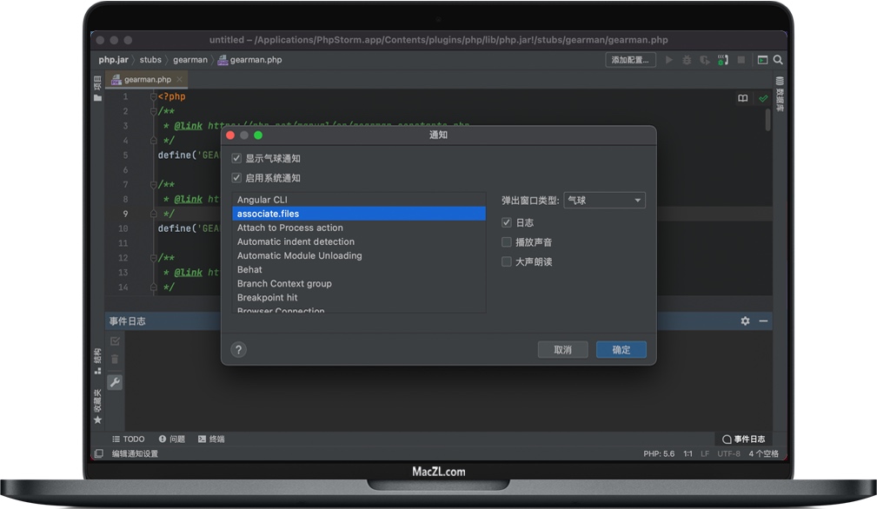Start debugging using the bug icon

686,60
